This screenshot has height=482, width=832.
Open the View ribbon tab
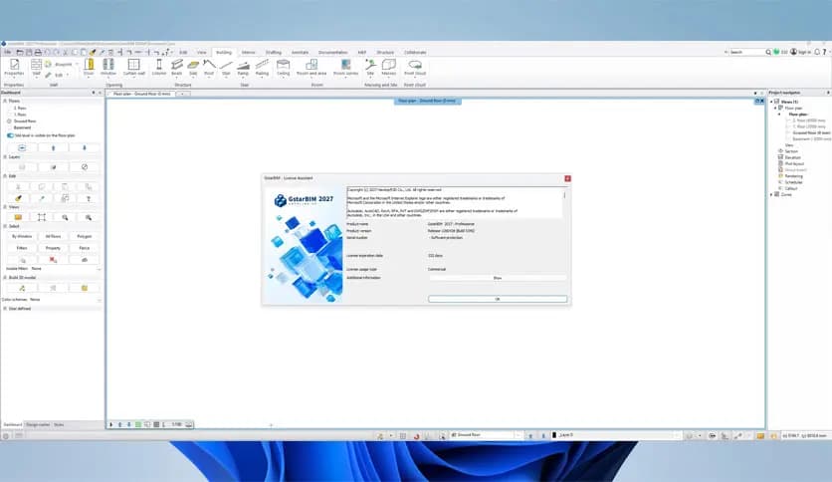click(202, 52)
